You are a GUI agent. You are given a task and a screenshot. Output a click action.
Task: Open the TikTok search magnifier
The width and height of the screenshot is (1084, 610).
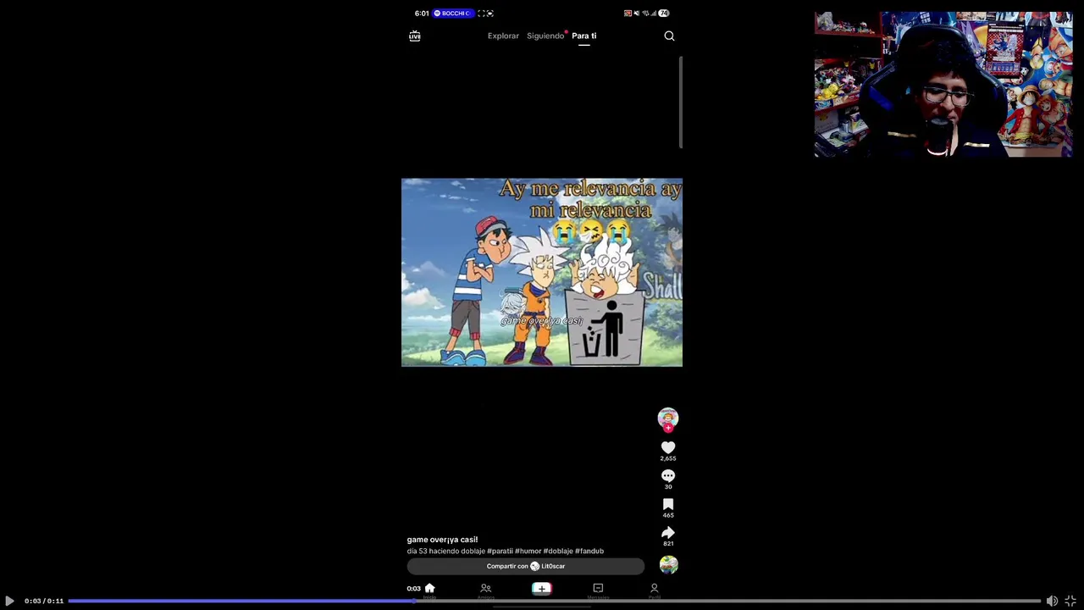(669, 36)
